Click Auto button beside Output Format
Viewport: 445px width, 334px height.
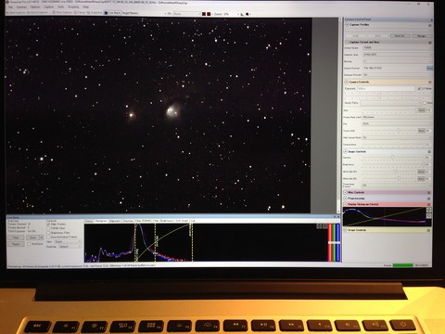click(x=429, y=68)
